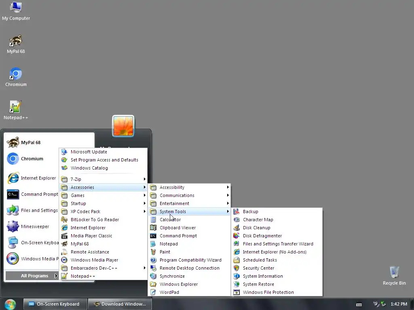Launch System Restore
Screen dimensions: 414x310
coord(277,284)
